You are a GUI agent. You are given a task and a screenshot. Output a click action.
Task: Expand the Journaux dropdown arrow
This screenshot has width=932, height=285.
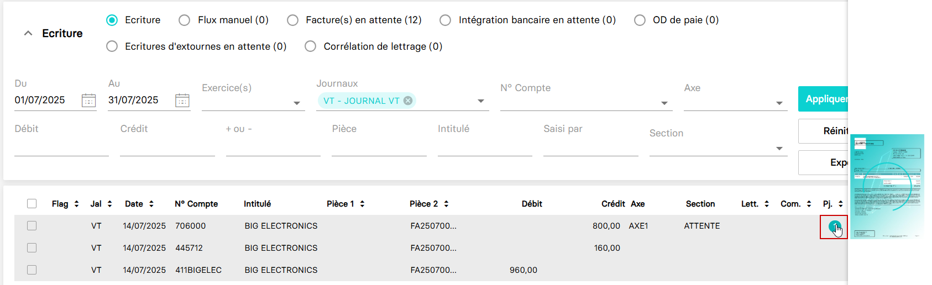coord(480,101)
